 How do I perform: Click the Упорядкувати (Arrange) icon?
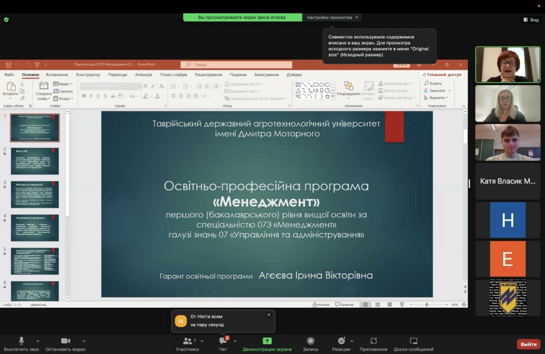point(348,87)
